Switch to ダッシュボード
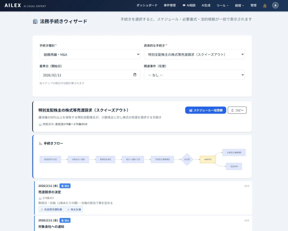Viewport: 288px width, 231px height. click(147, 5)
